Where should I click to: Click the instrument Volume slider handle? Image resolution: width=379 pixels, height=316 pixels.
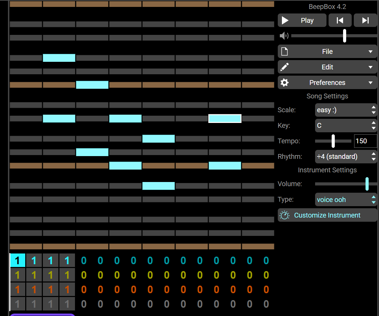pos(367,184)
